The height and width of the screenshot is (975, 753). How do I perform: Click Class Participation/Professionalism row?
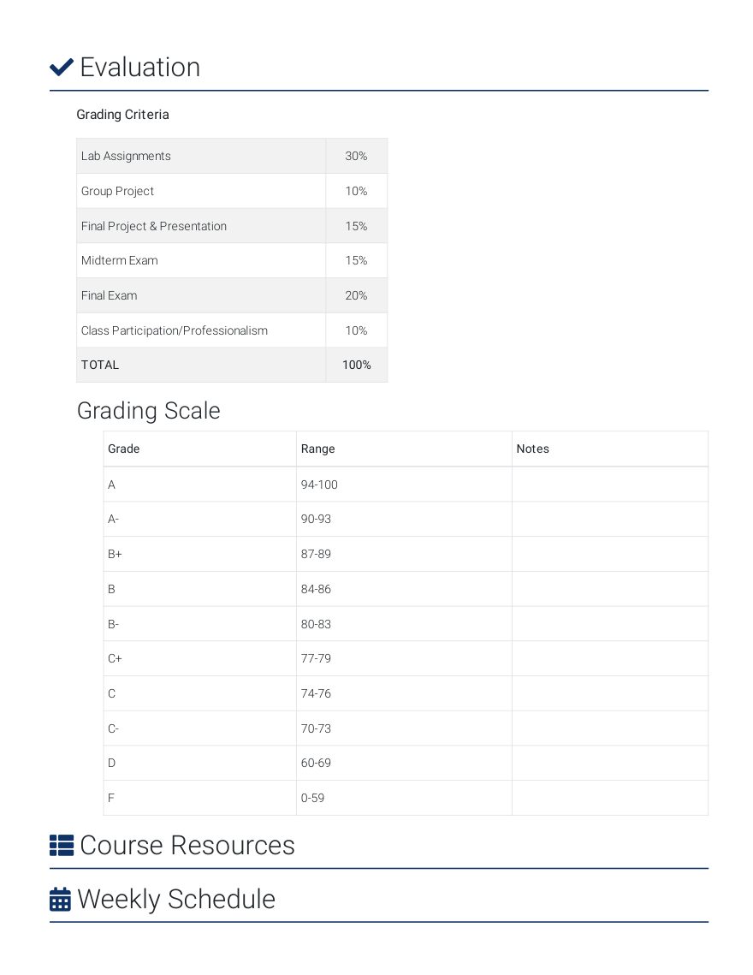(x=232, y=330)
